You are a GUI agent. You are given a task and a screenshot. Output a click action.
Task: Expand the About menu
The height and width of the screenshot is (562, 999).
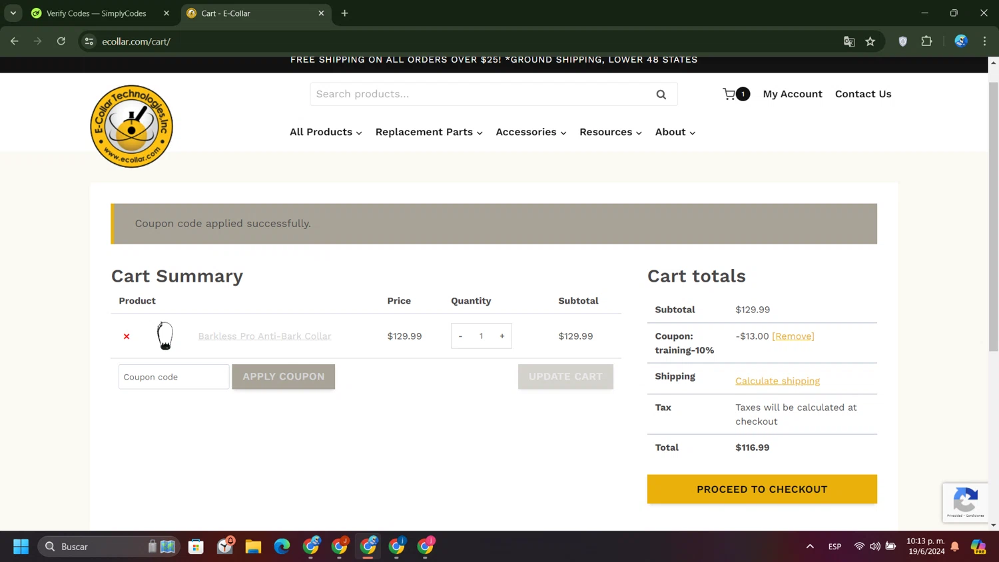[x=675, y=132]
